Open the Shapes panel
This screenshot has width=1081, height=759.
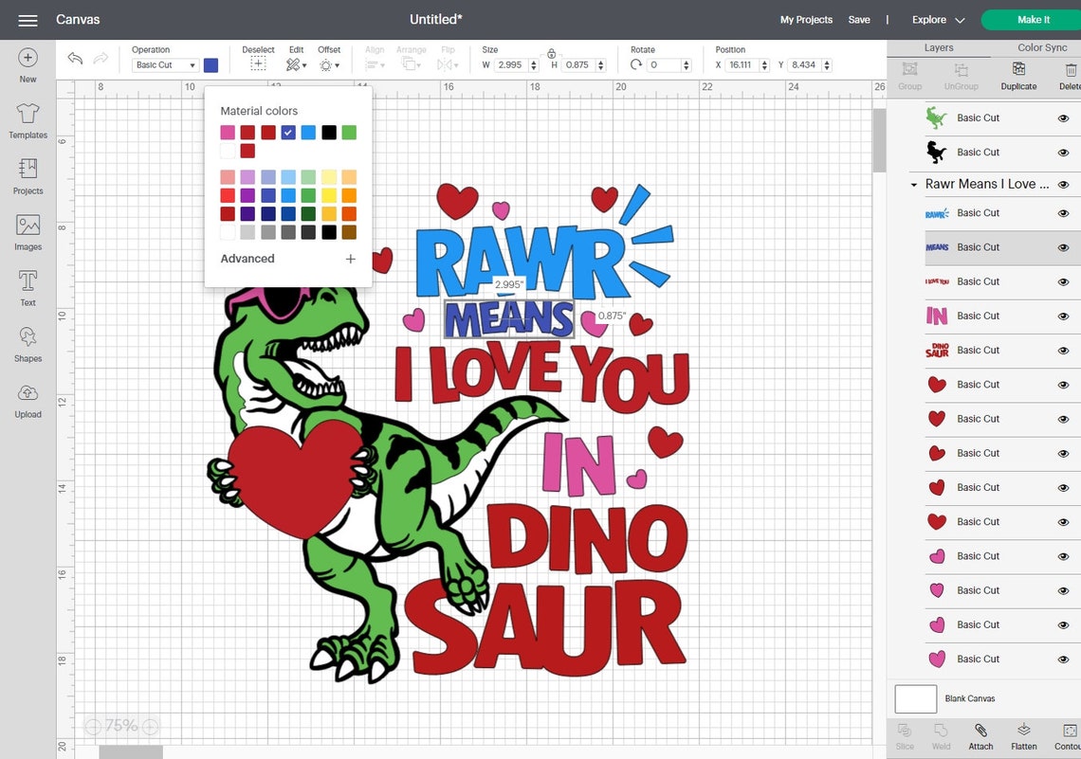click(27, 344)
